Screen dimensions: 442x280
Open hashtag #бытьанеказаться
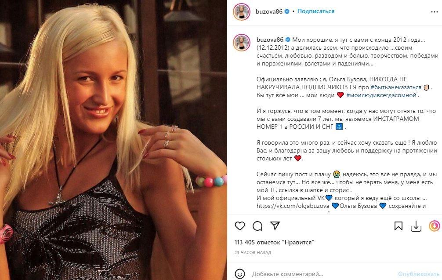[x=396, y=87]
